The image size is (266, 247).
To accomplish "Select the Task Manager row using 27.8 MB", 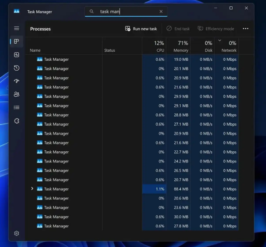I will tap(132, 226).
